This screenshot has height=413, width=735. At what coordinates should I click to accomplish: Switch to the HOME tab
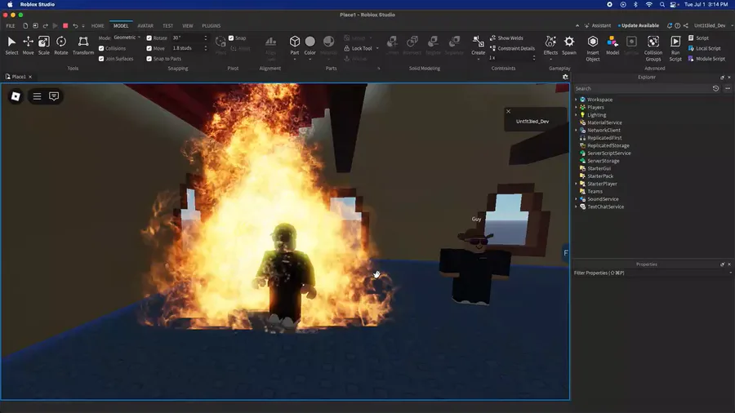point(97,26)
